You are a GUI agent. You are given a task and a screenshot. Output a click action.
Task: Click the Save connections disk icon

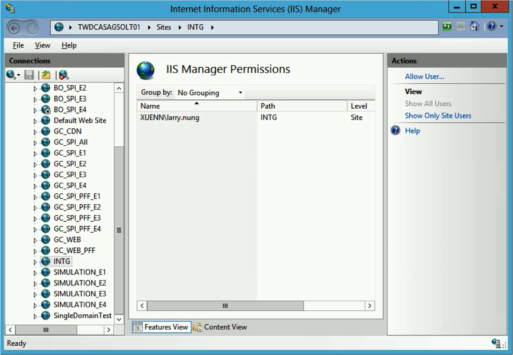29,74
